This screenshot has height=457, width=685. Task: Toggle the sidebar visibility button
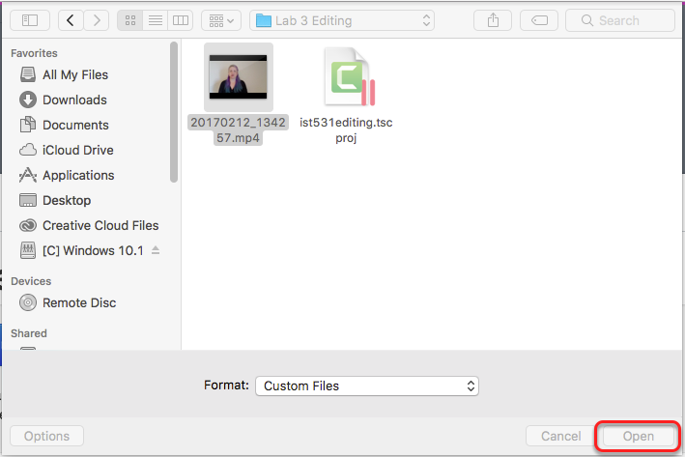(29, 19)
